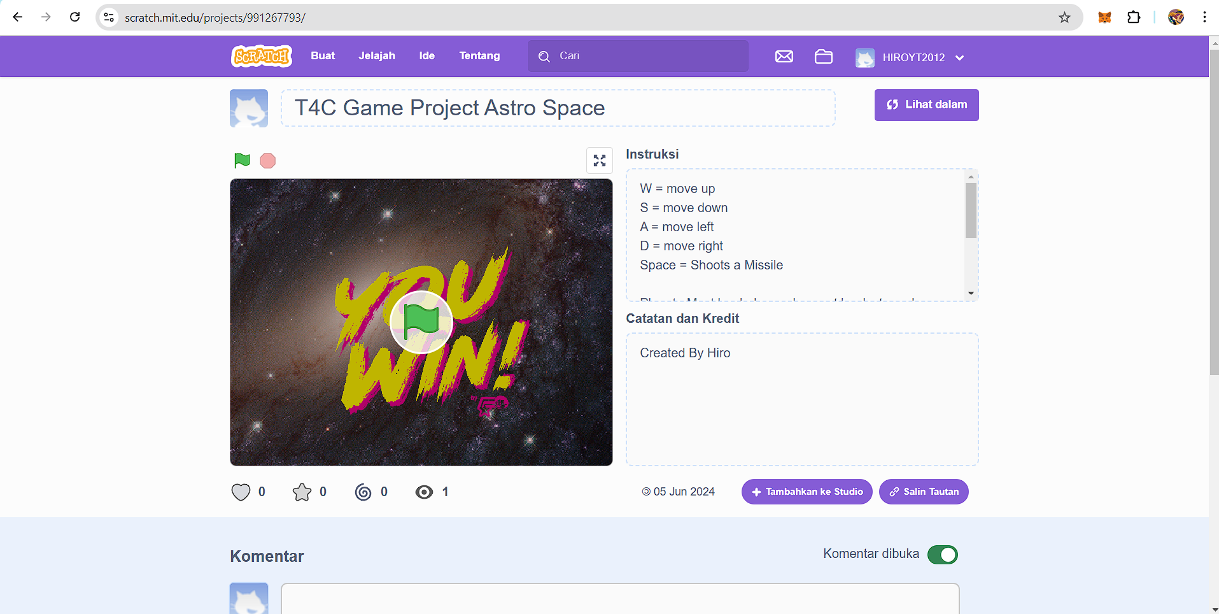
Task: Click the Salin Tautan button
Action: pyautogui.click(x=923, y=492)
